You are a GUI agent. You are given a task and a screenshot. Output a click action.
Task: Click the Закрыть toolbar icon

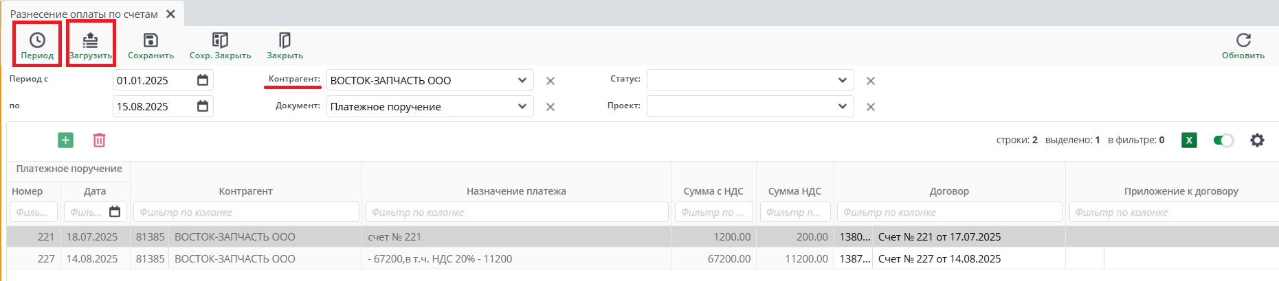point(285,40)
